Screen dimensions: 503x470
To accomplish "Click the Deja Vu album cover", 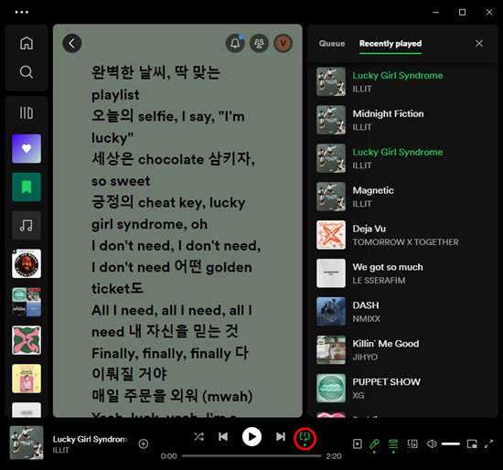I will (x=331, y=235).
